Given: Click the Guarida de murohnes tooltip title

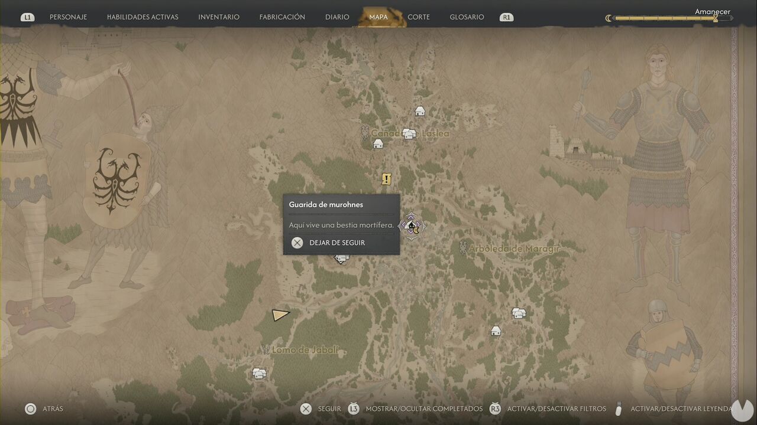Looking at the screenshot, I should 326,205.
